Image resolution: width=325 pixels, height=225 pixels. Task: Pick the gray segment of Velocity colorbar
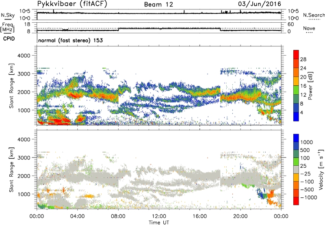pos(296,169)
